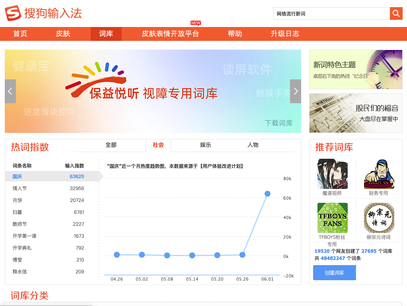The height and width of the screenshot is (306, 407).
Task: Click the 27695 dictionary count
Action: [x=369, y=251]
